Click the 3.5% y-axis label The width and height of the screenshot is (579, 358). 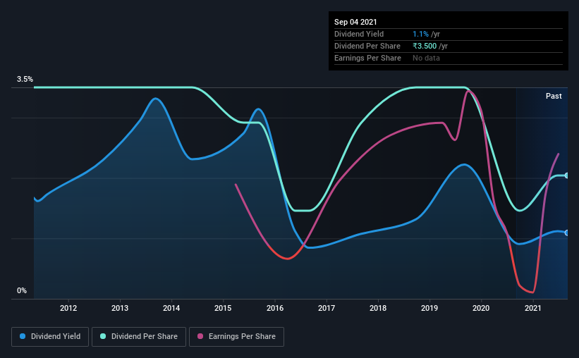point(25,79)
